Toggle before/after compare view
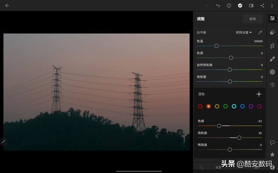278x173 pixels. click(251, 5)
